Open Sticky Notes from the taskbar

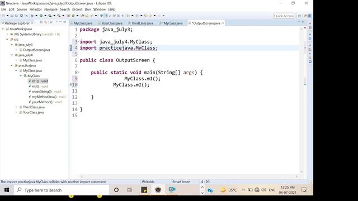[144, 190]
